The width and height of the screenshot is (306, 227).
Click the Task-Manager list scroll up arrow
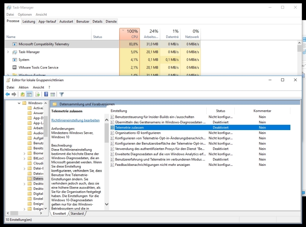299,42
